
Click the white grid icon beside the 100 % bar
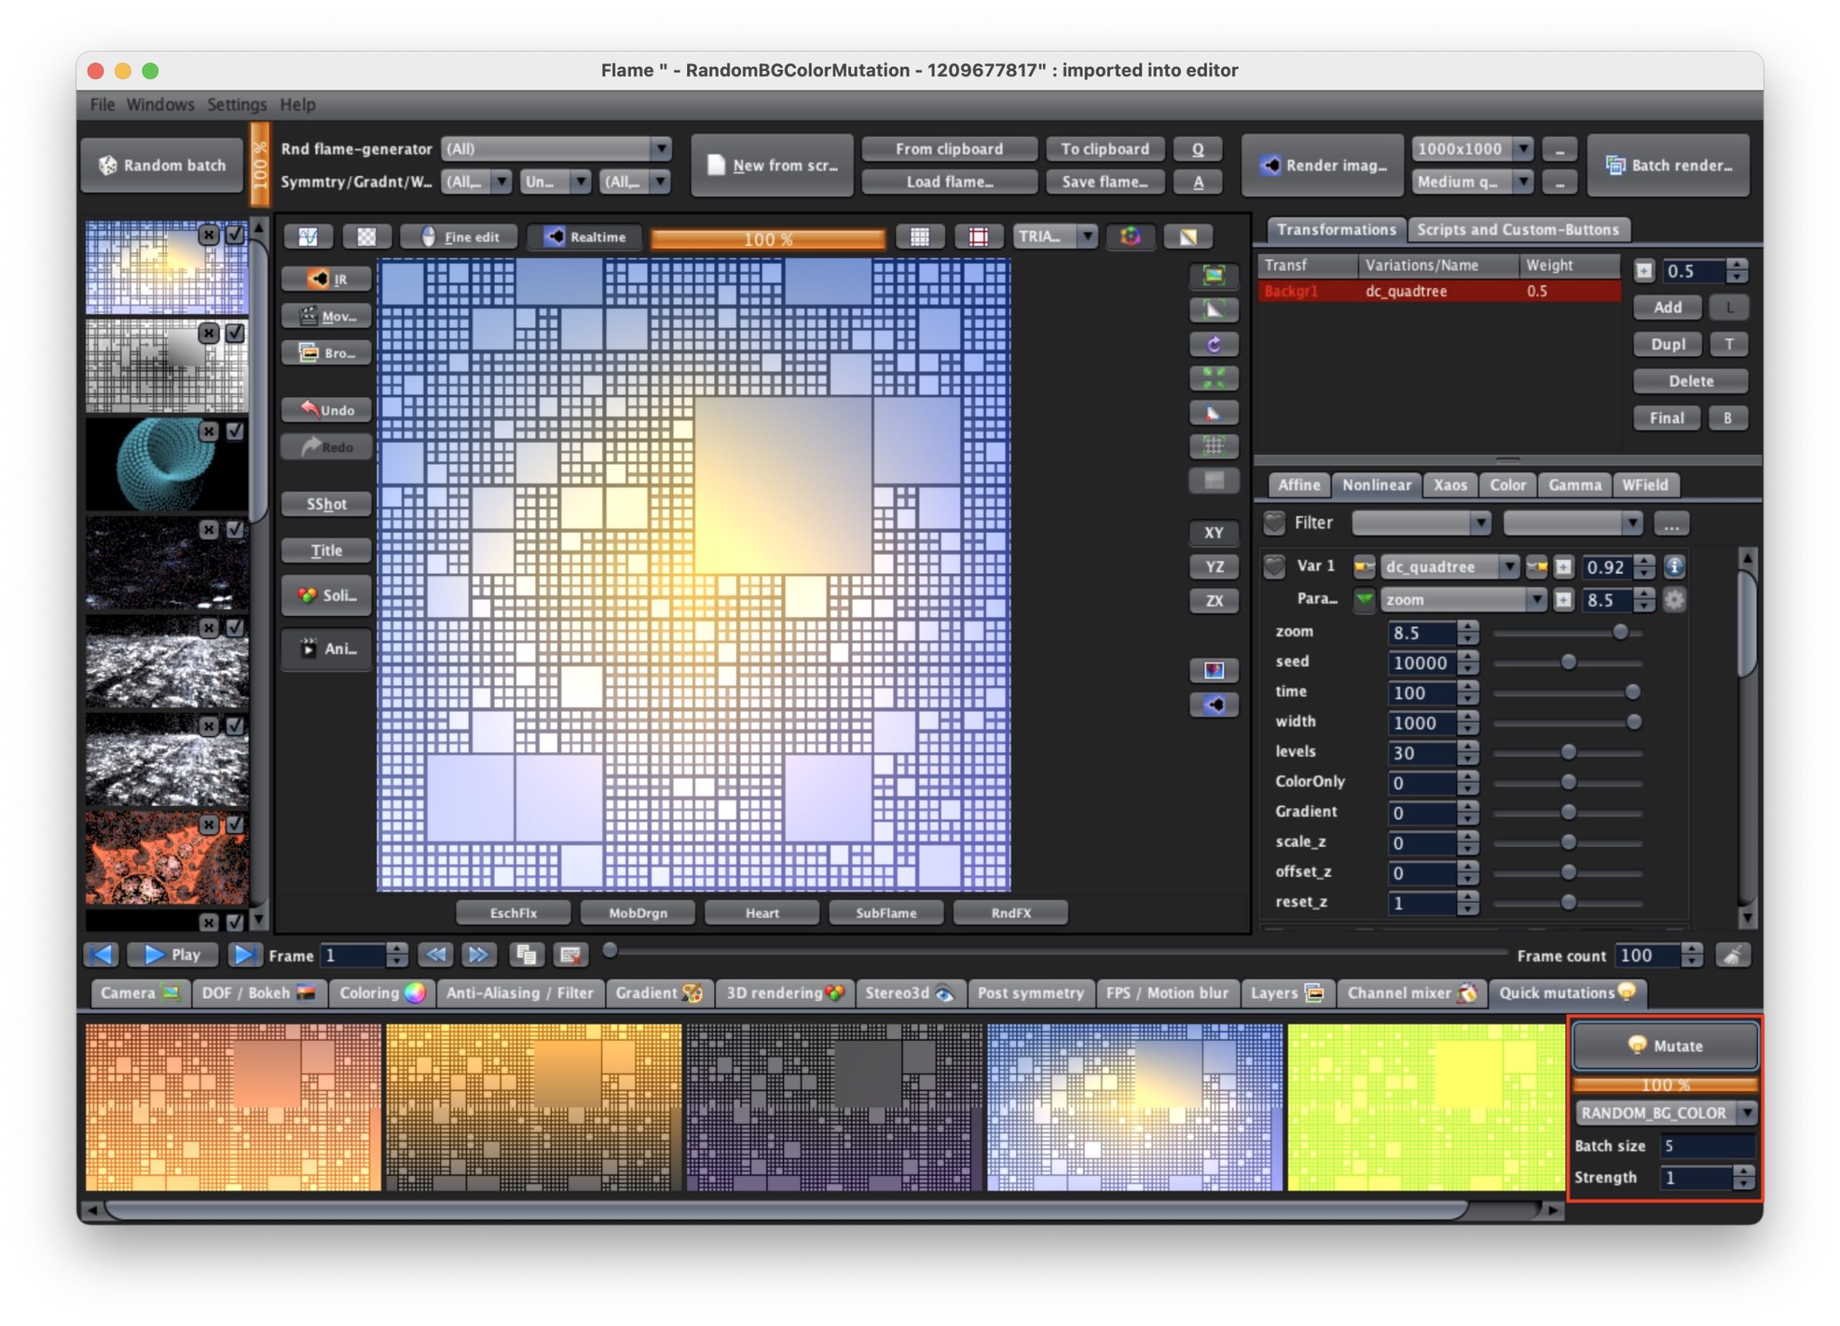click(x=919, y=236)
